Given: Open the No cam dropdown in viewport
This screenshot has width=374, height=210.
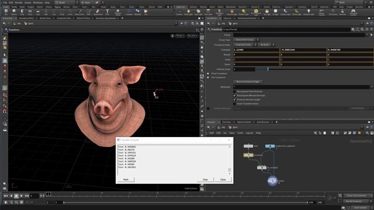Looking at the screenshot, I should pyautogui.click(x=192, y=36).
